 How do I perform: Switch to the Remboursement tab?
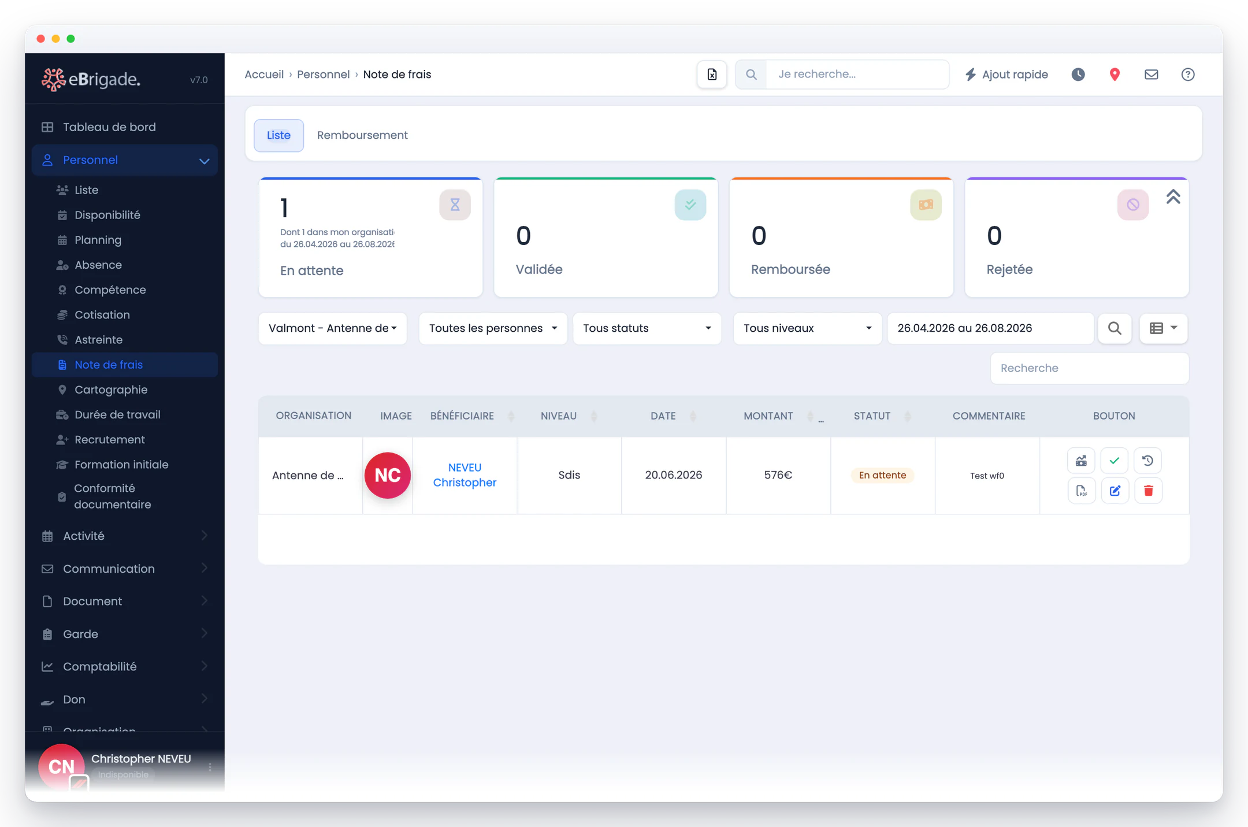tap(362, 135)
